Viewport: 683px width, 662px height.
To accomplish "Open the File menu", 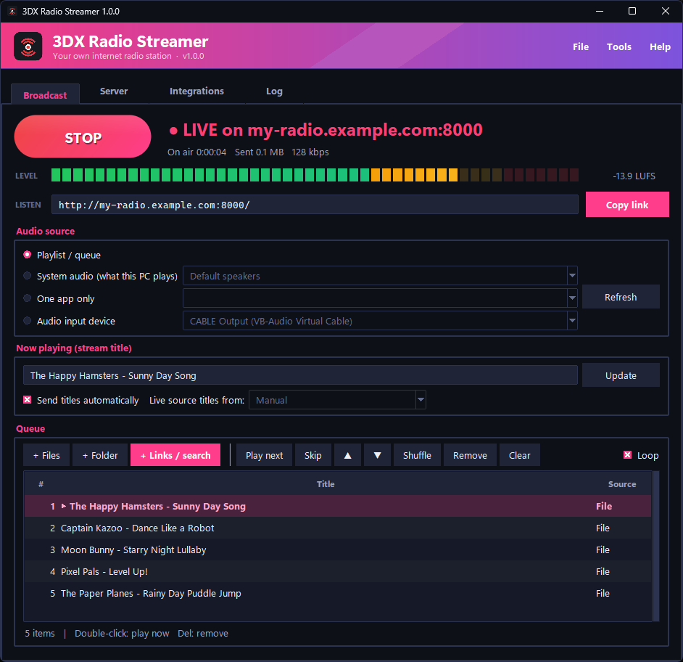I will [x=581, y=46].
